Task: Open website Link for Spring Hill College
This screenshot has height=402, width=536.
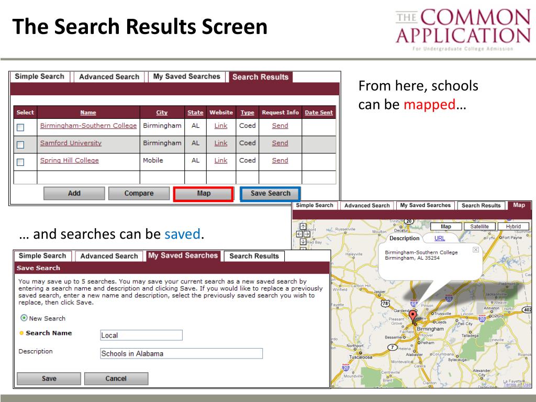Action: (x=221, y=160)
